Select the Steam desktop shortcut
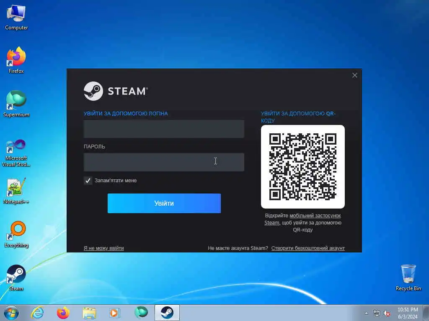The image size is (429, 321). [16, 278]
